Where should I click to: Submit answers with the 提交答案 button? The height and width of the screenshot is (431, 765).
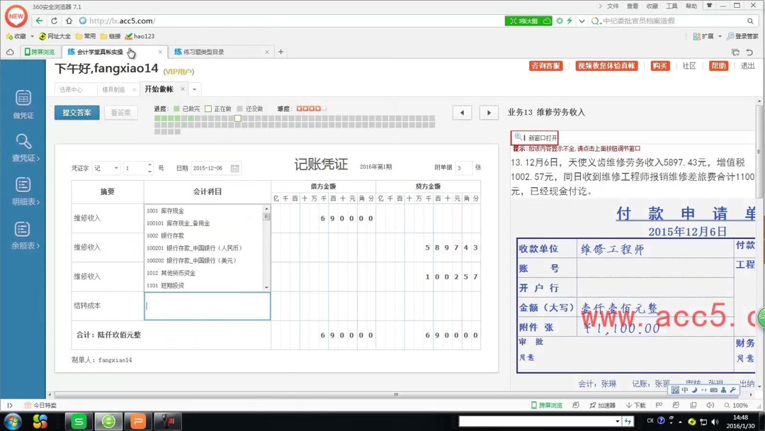[x=76, y=112]
